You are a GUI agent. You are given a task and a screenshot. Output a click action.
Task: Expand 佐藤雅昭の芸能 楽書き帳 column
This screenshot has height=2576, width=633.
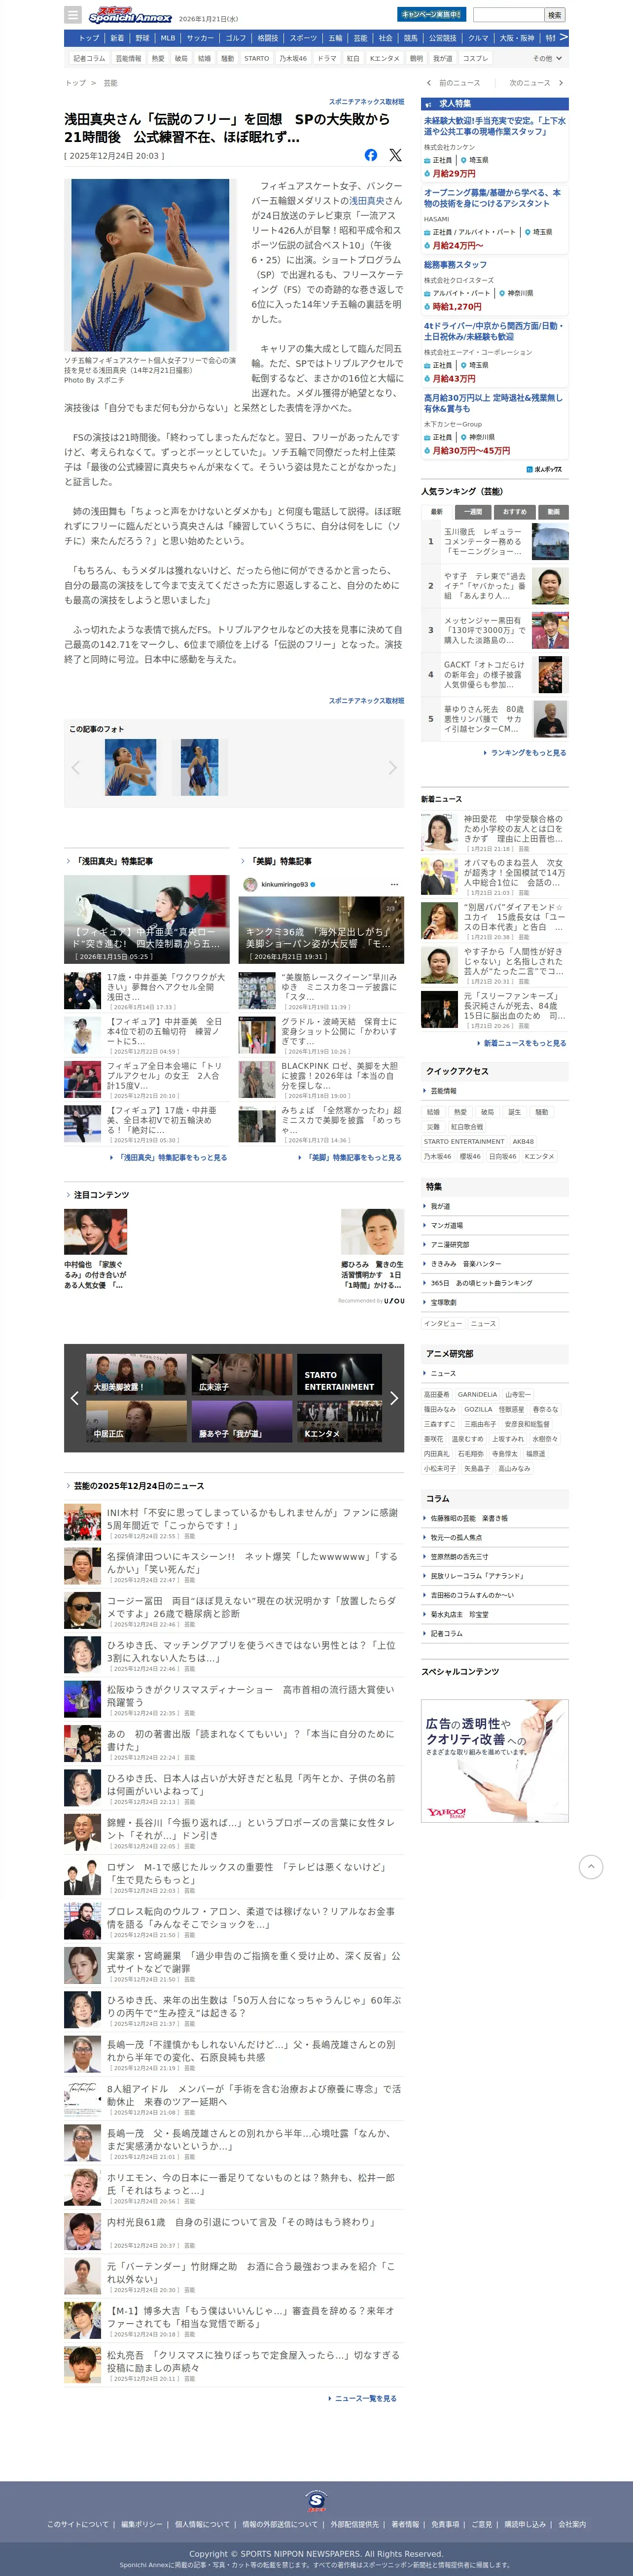click(x=495, y=1518)
